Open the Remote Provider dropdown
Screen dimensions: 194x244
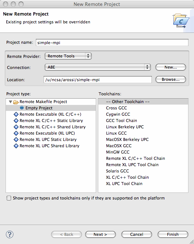click(x=68, y=56)
